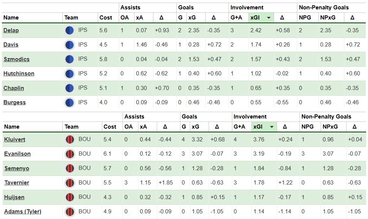The image size is (368, 219).
Task: Click the highlighted xGI header in Bournemouth table
Action: coord(264,127)
